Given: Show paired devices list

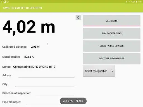Looking at the screenshot, I should tap(111, 46).
